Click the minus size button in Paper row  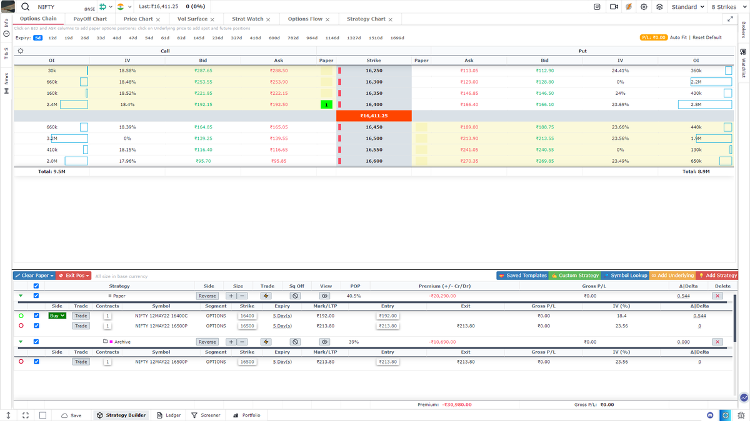[242, 296]
